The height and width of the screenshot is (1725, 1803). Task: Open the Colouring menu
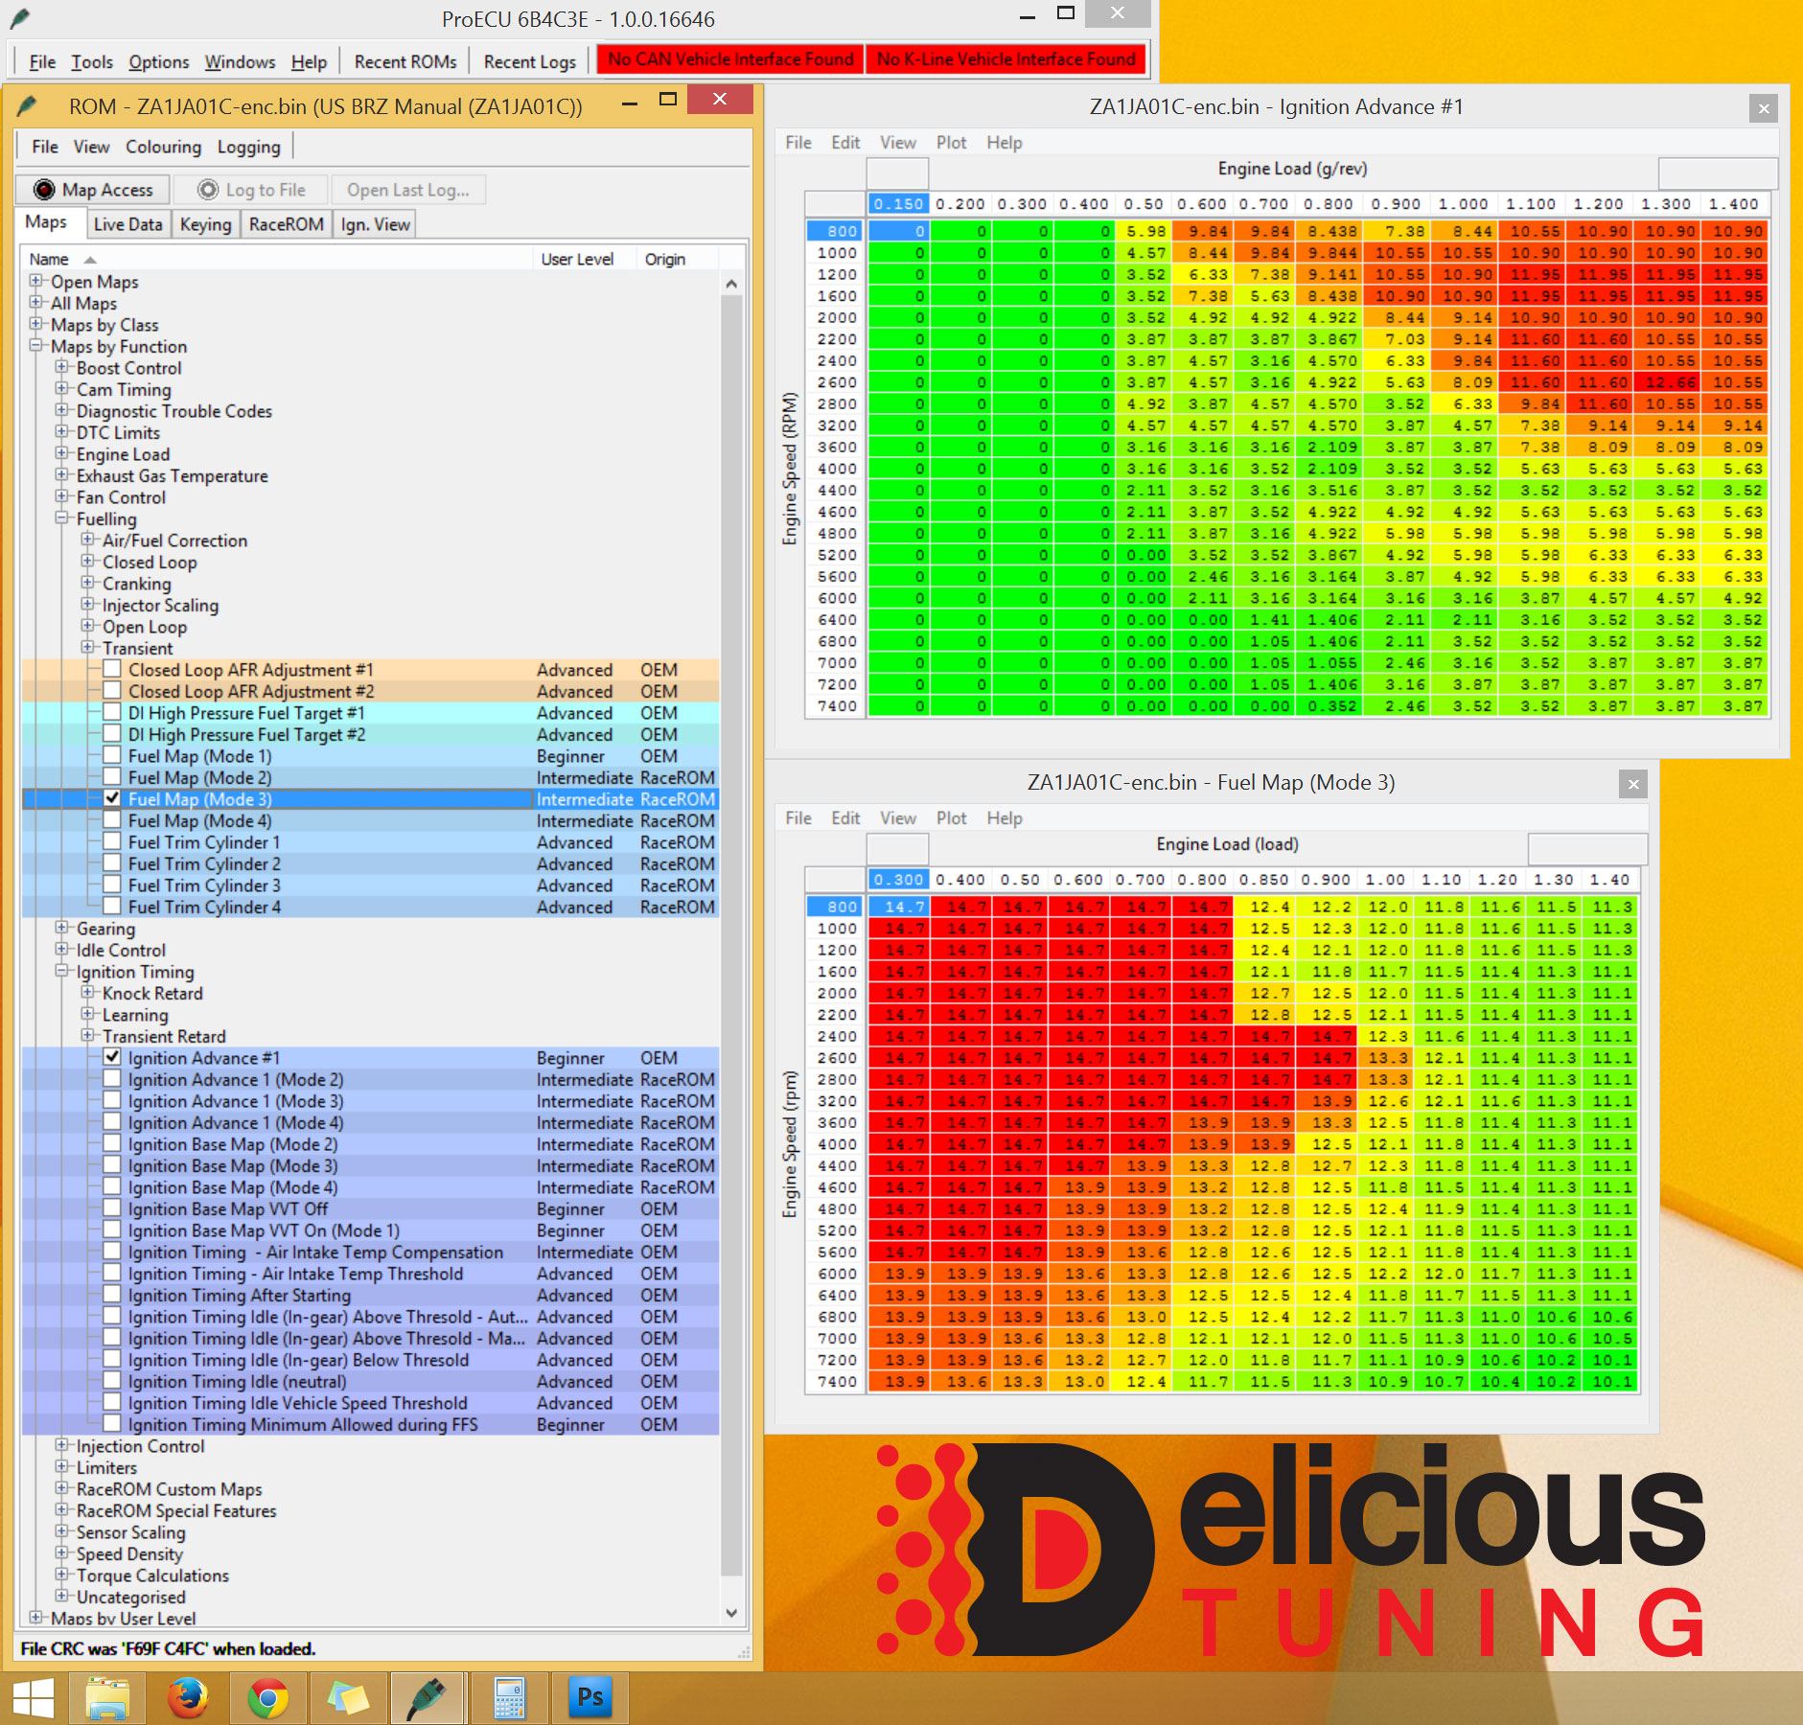click(163, 147)
